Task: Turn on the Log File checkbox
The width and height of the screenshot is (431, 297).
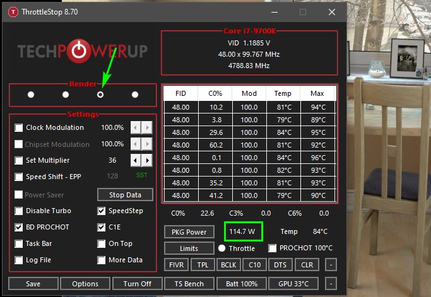Action: (x=19, y=260)
